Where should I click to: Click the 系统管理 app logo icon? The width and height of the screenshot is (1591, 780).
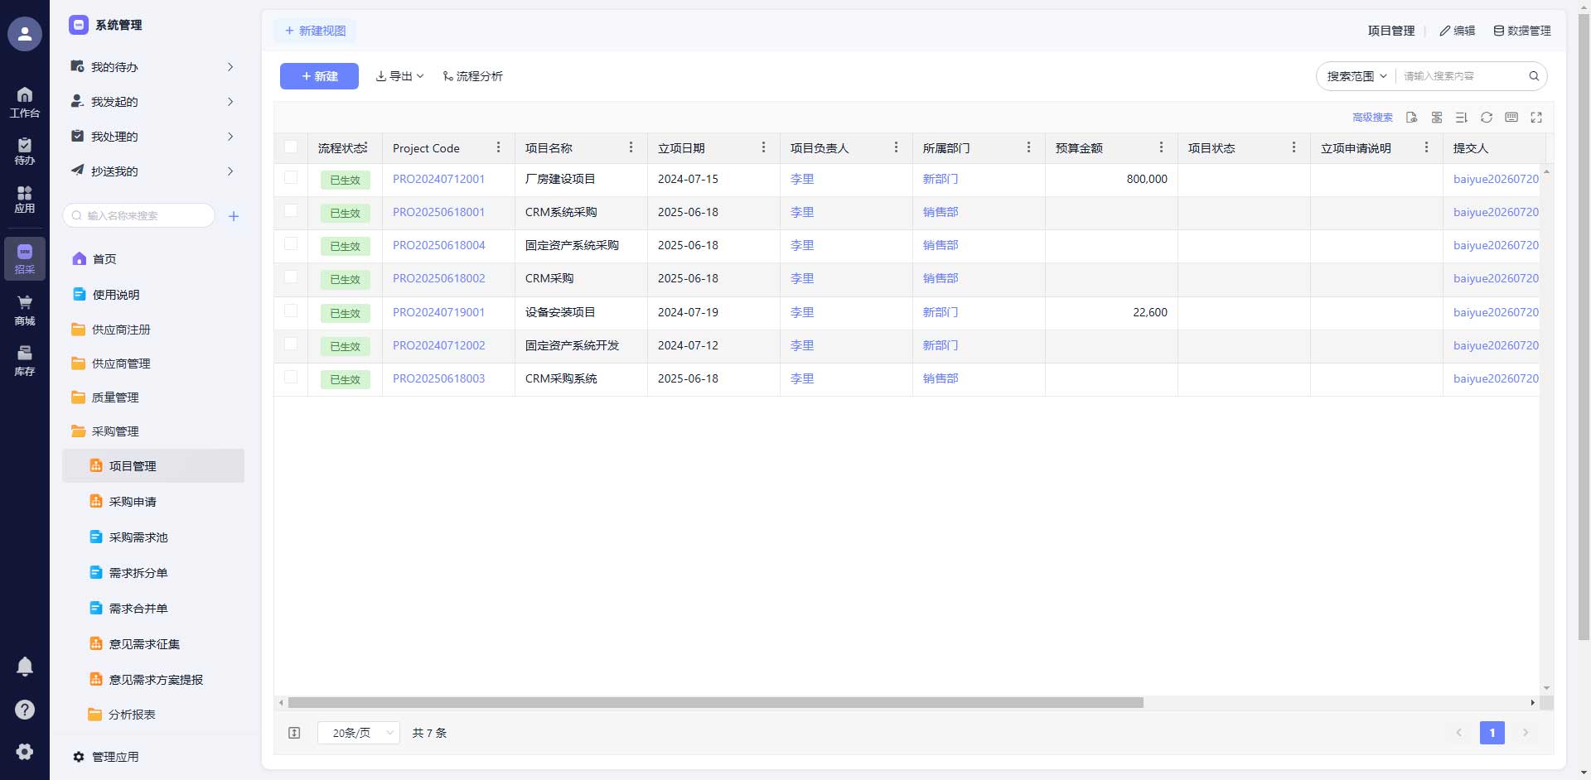click(79, 25)
